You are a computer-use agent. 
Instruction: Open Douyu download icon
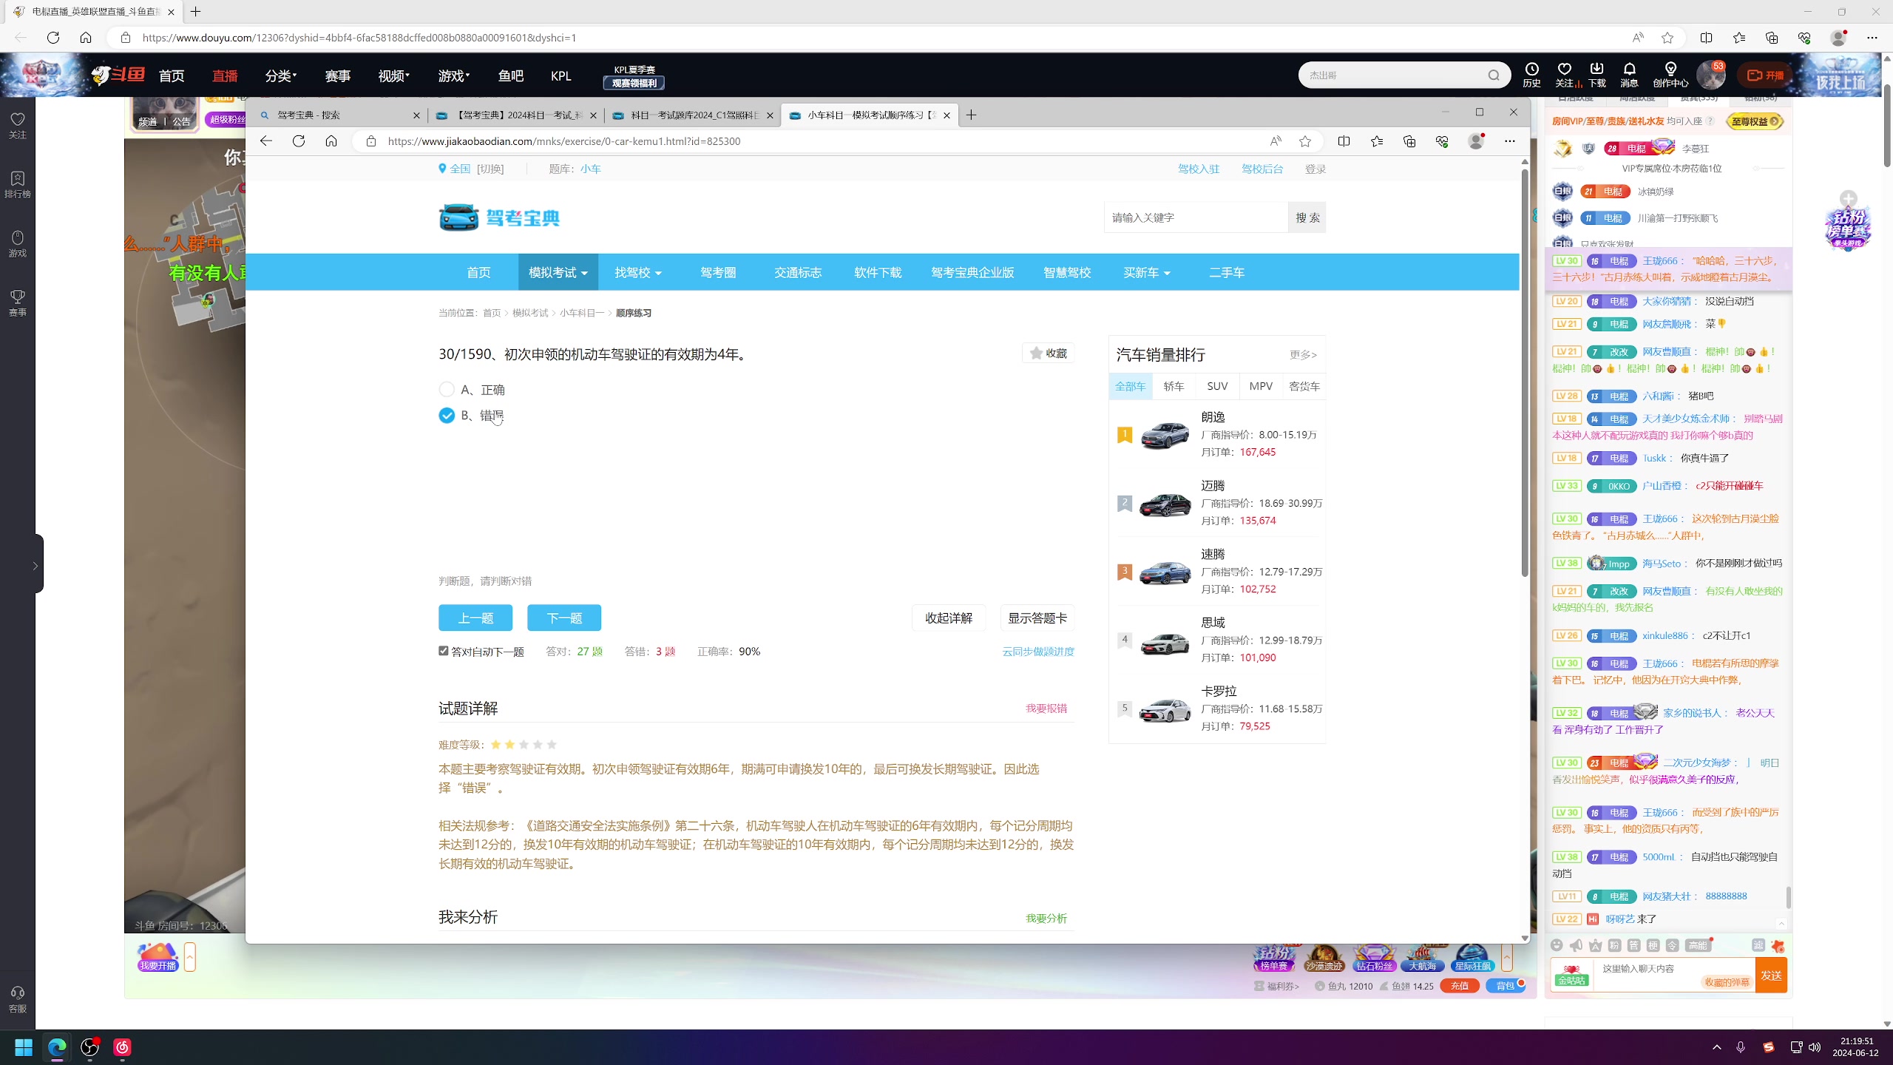(x=1597, y=75)
